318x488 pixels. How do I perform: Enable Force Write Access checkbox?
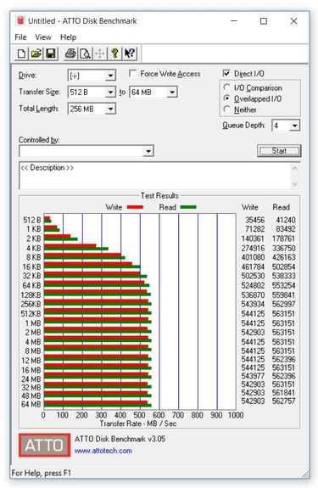tap(133, 74)
